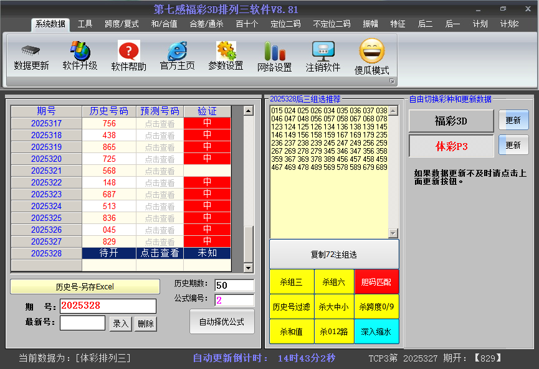
Task: Click the red 胆码匹配 button
Action: [376, 282]
